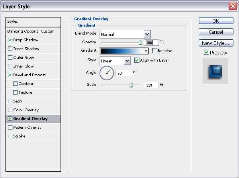
Task: Select the Drop Shadow label
Action: click(26, 40)
